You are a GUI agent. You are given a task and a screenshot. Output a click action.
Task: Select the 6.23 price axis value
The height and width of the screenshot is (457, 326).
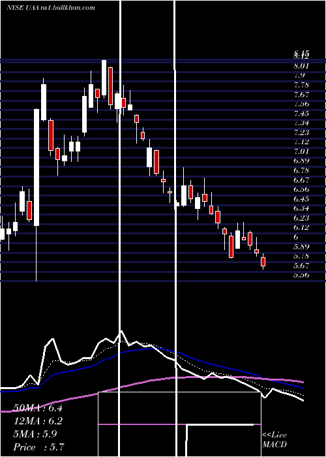[301, 218]
